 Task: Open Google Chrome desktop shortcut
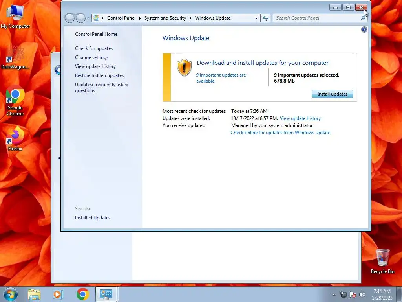15,100
